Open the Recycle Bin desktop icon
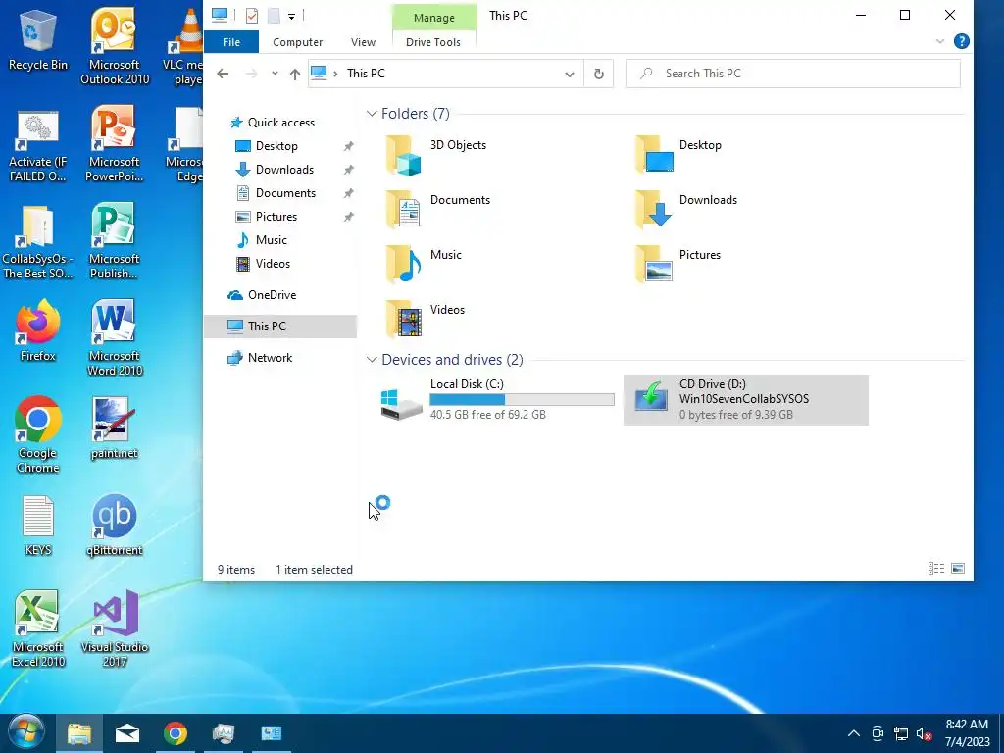1004x753 pixels. [38, 41]
